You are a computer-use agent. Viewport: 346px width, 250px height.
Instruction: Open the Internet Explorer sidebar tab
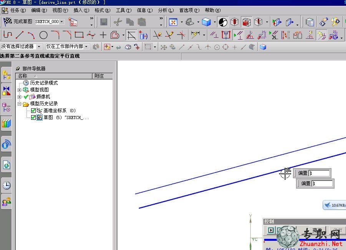7,165
